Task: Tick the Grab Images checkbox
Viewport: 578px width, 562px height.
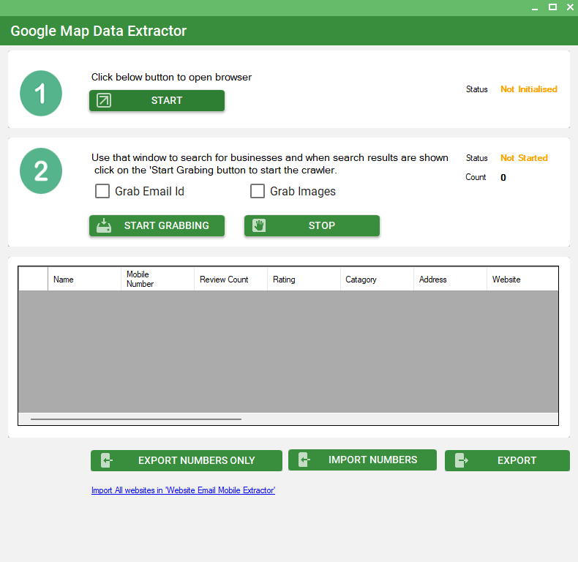Action: click(258, 191)
